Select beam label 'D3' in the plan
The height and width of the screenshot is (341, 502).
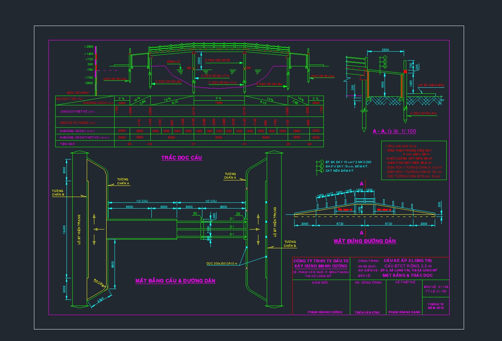[238, 214]
